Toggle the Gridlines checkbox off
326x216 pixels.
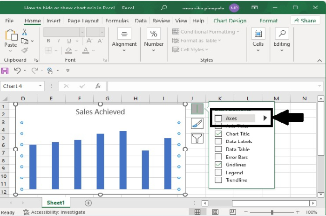[218, 165]
